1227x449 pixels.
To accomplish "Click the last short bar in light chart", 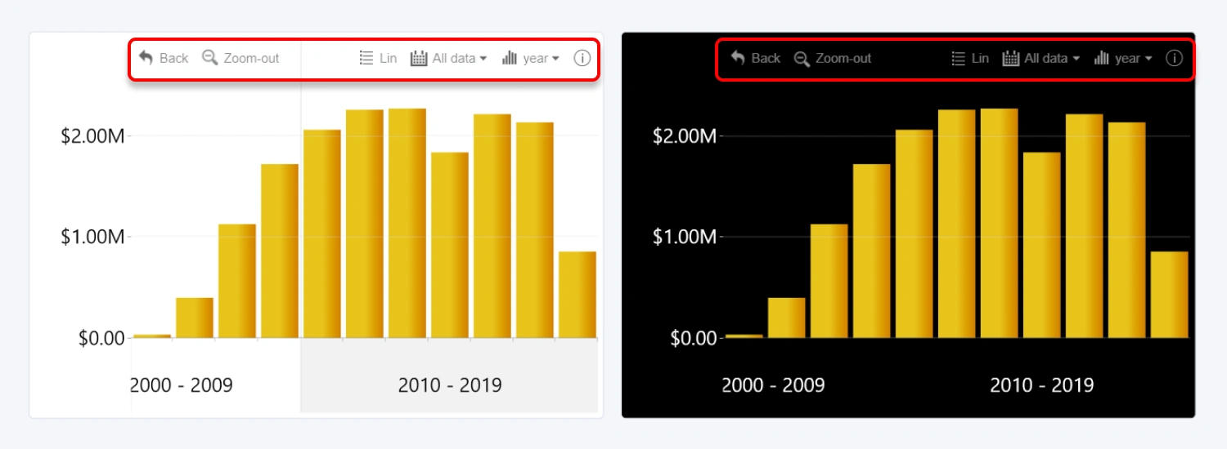I will (577, 295).
